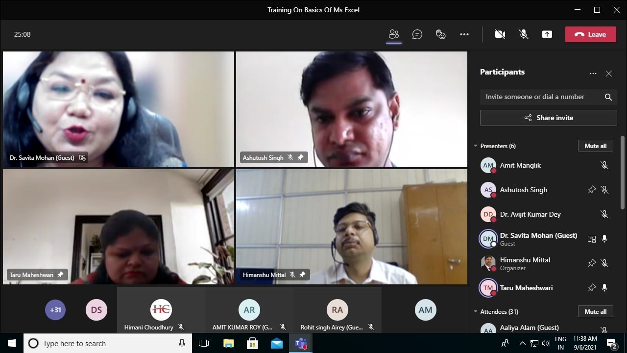This screenshot has width=627, height=353.
Task: Unmute the microphone in meeting toolbar
Action: [x=524, y=34]
